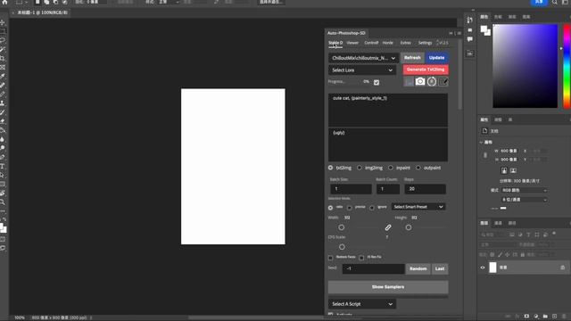Screen dimensions: 571x321
Task: Collapse the Auto-Photoshop-SD panel with double arrows
Action: (451, 33)
